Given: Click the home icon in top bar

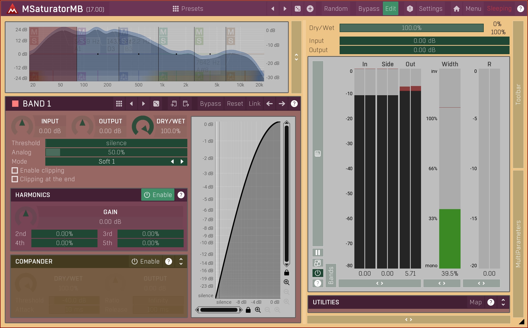Looking at the screenshot, I should point(456,9).
